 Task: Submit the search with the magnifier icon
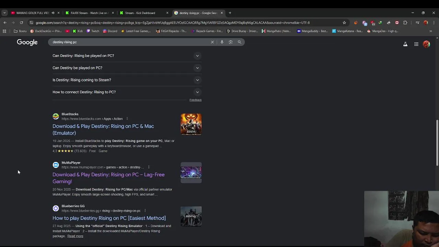pyautogui.click(x=239, y=42)
